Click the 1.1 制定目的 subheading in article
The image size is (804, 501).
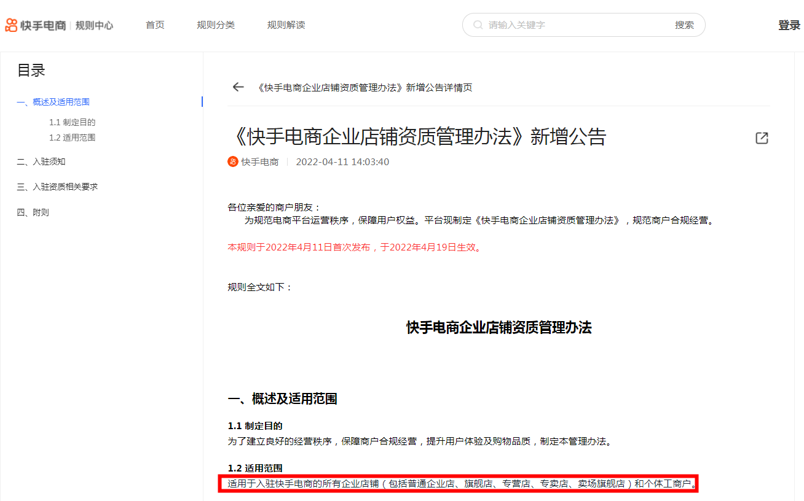[x=255, y=425]
